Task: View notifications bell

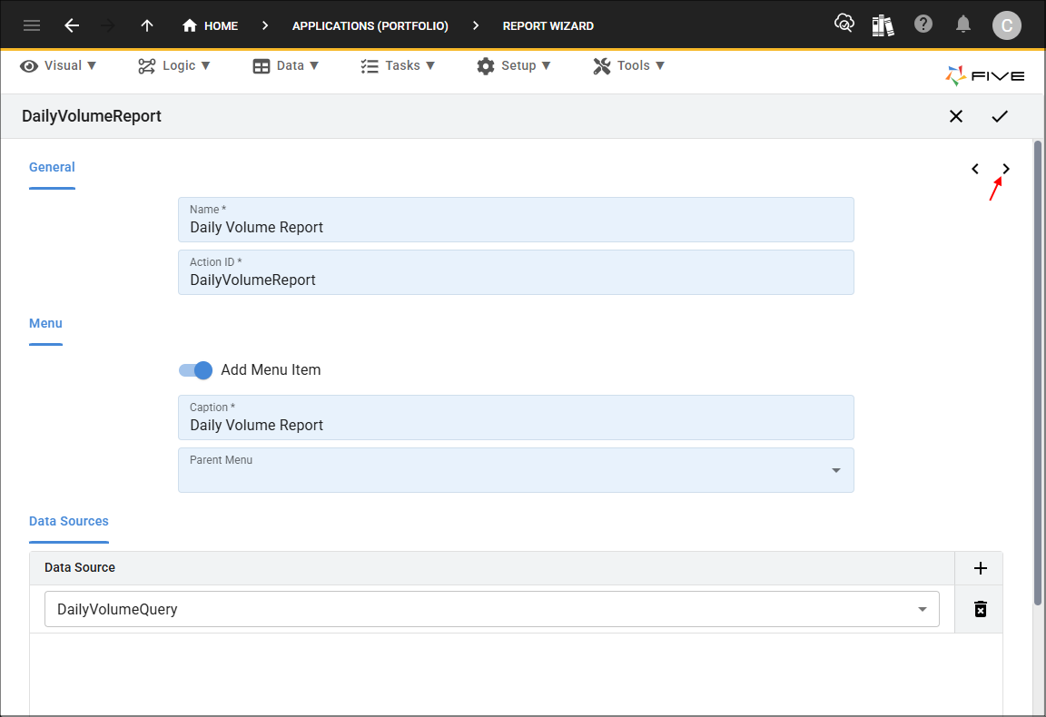Action: pyautogui.click(x=962, y=25)
